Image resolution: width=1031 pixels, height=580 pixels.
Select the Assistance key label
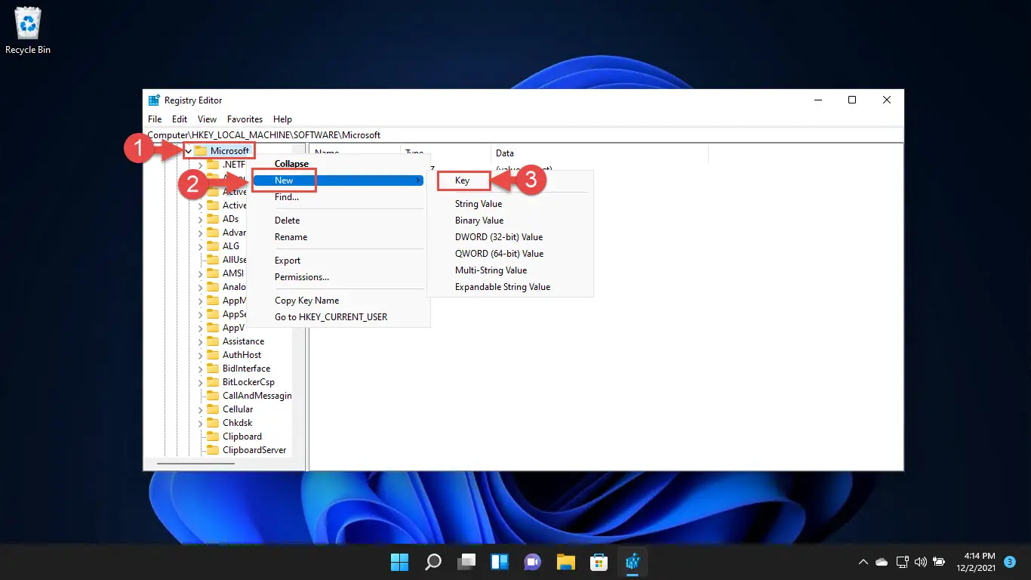click(x=243, y=341)
